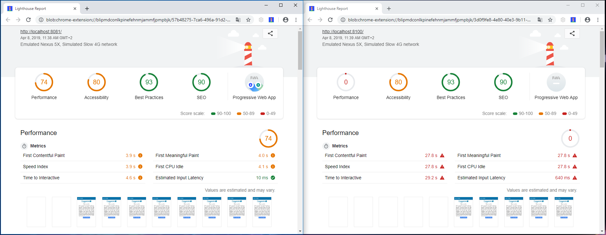Click the Progressive Web App badge on left
The image size is (606, 235).
(254, 82)
